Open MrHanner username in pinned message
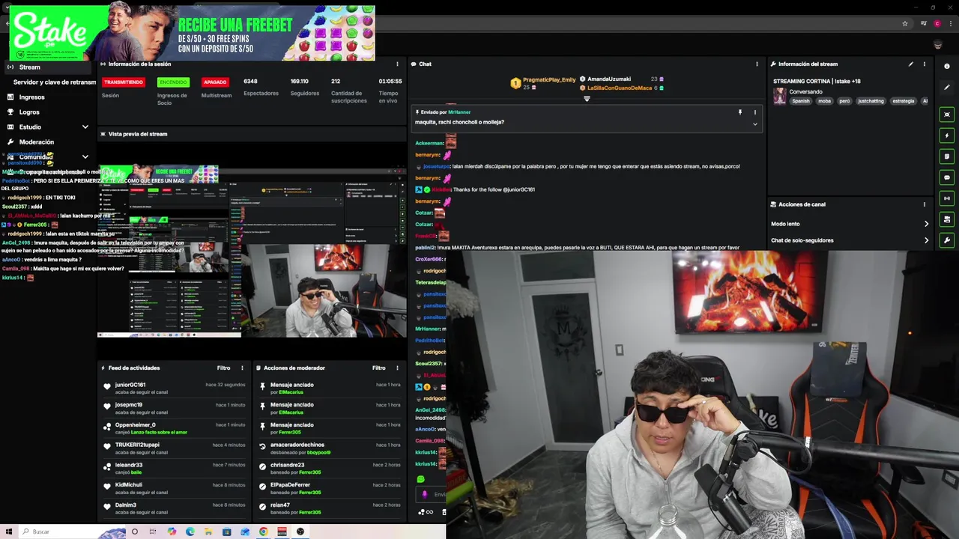 [x=459, y=112]
